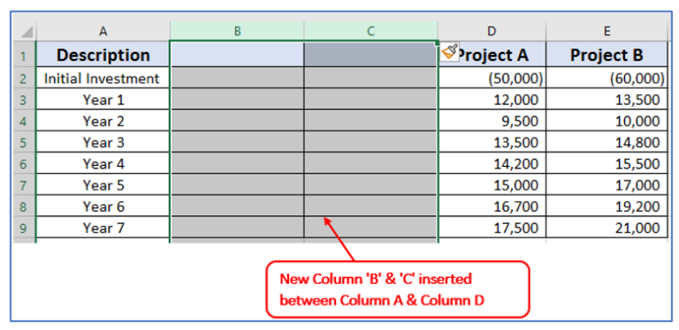Click the Year 5 cell

103,185
